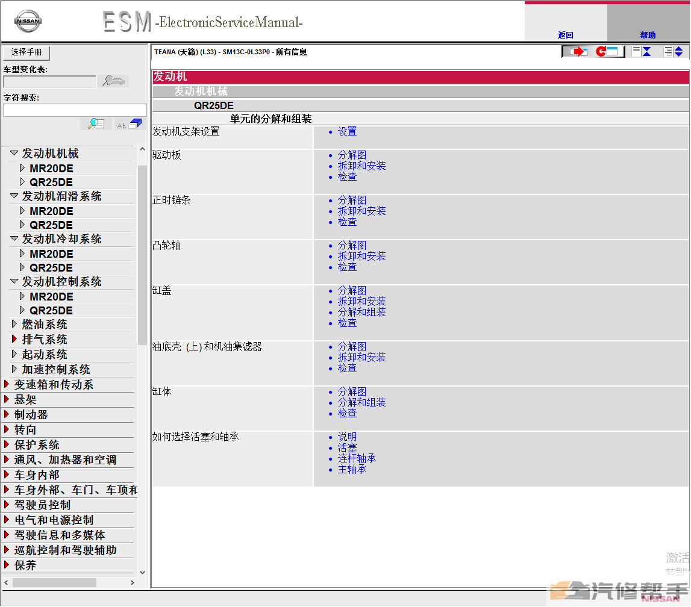Screen dimensions: 691x607
Task: Select the 悬架 tree item
Action: [25, 399]
